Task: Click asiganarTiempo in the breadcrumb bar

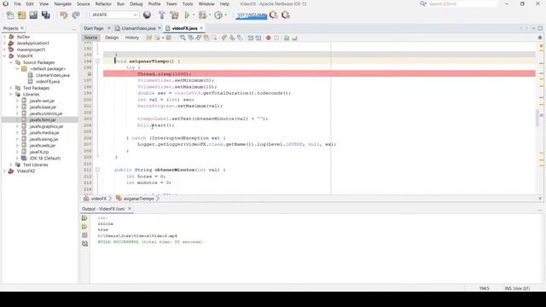Action: pyautogui.click(x=138, y=199)
